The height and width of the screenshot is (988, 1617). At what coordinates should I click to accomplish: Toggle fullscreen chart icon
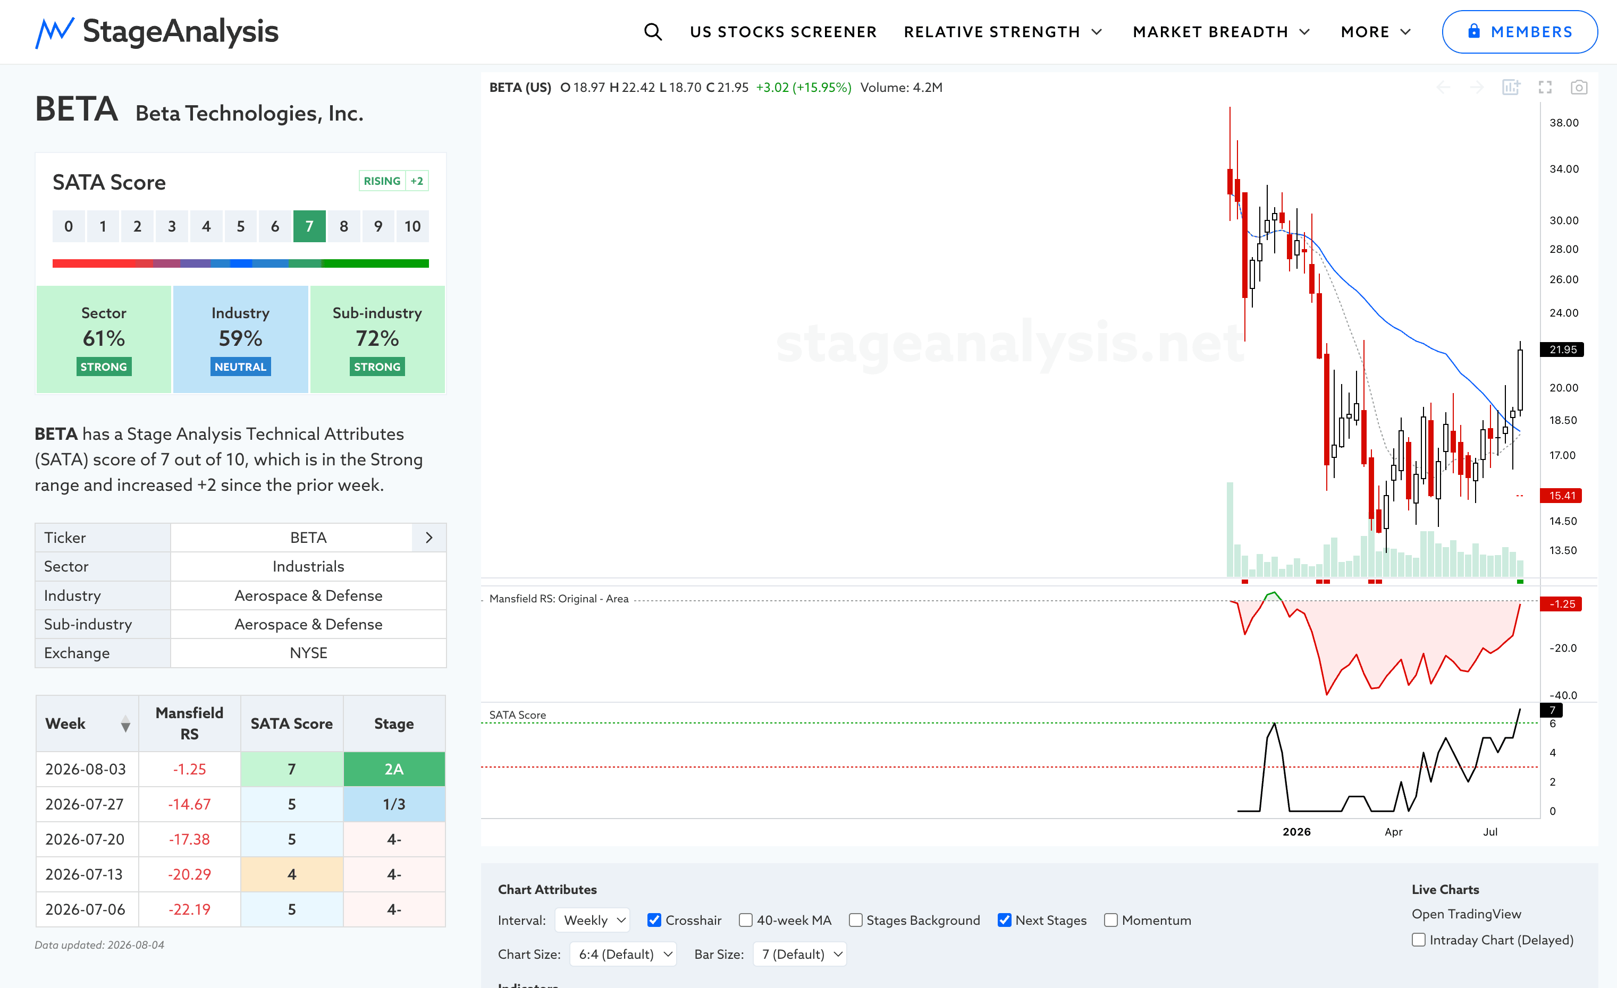1545,87
